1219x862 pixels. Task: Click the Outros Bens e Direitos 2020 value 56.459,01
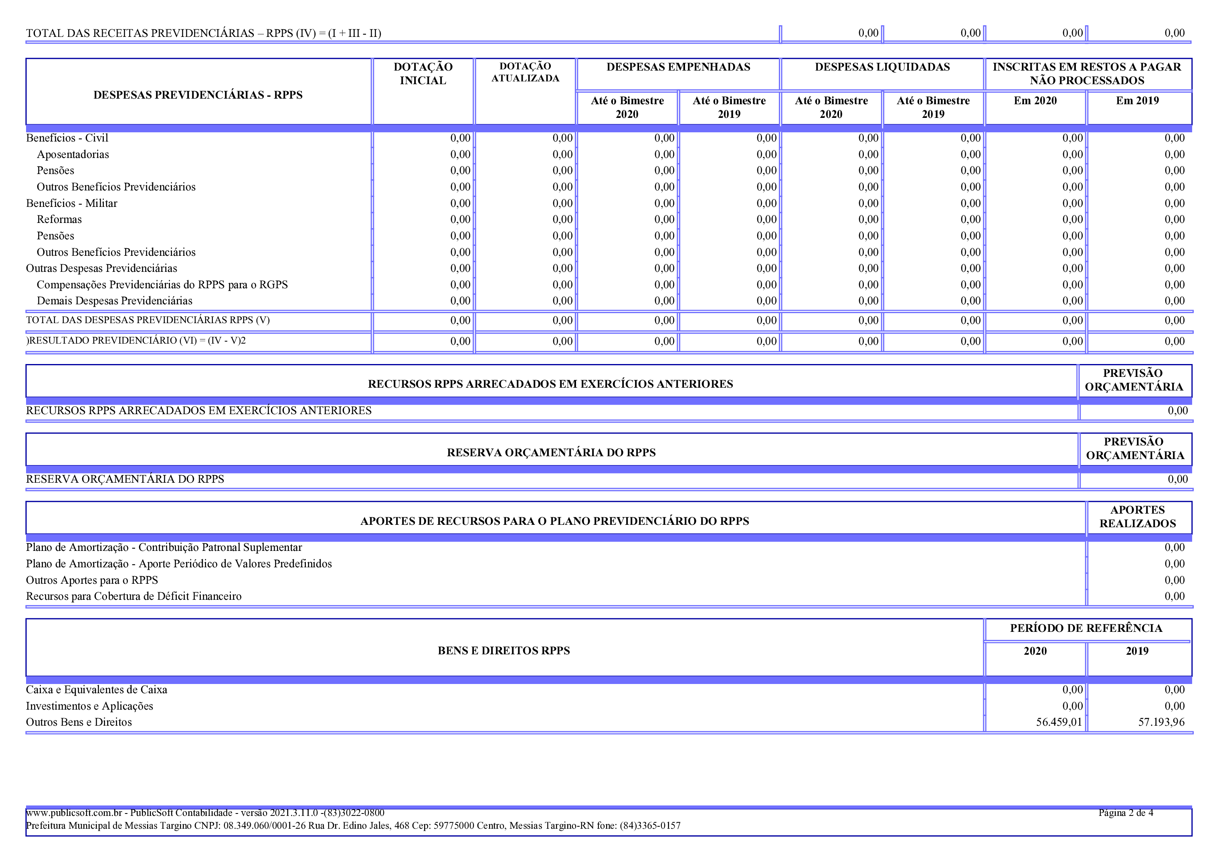click(x=1059, y=722)
